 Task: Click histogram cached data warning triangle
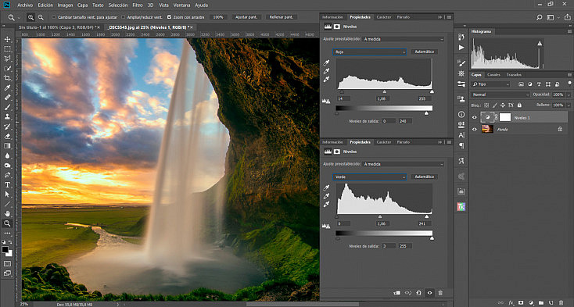click(540, 44)
